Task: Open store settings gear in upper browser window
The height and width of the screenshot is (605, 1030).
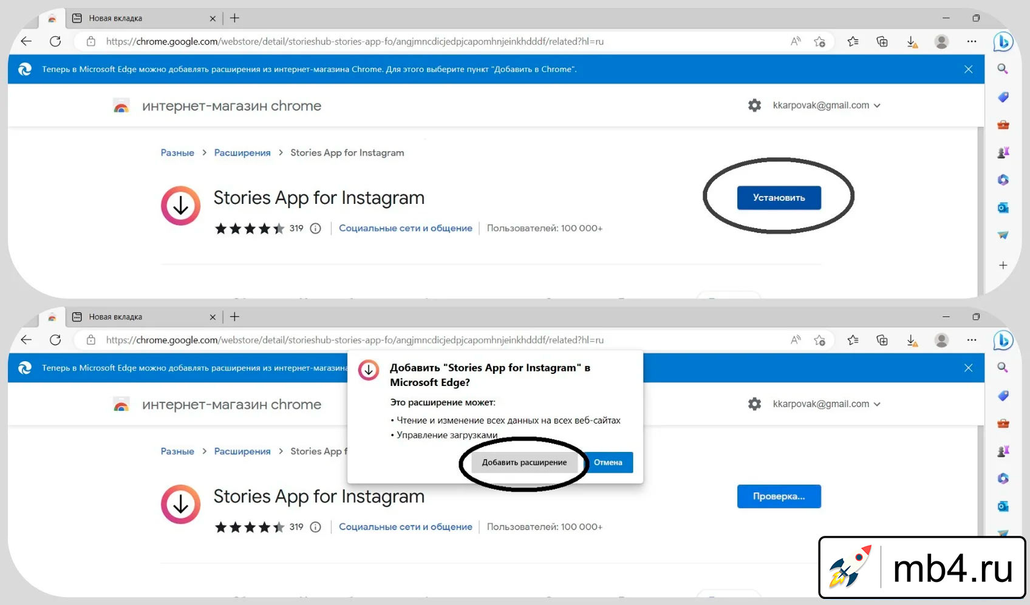Action: pos(754,105)
